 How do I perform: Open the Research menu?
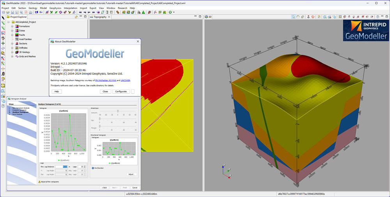pos(122,8)
